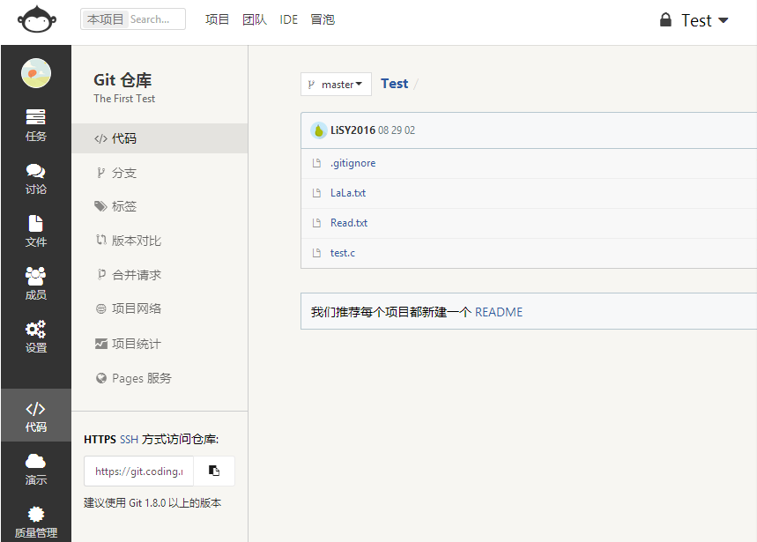Click the Coding monkey logo
This screenshot has width=757, height=542.
(37, 19)
